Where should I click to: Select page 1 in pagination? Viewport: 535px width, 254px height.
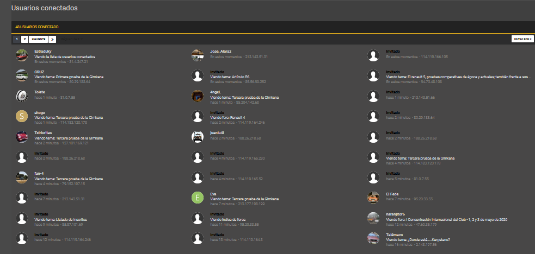16,39
